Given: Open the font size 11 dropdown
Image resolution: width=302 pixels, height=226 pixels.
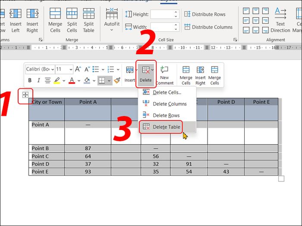Looking at the screenshot, I should 71,69.
